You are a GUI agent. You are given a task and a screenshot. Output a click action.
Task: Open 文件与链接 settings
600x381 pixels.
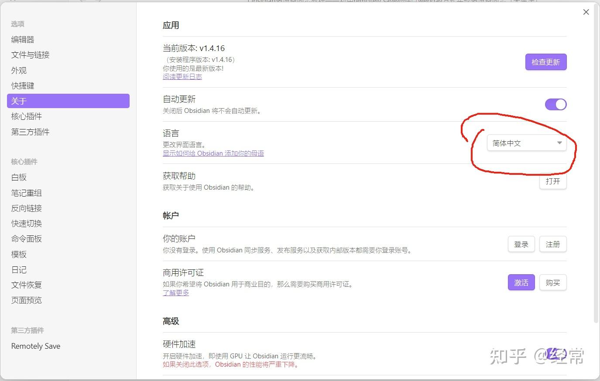[30, 54]
